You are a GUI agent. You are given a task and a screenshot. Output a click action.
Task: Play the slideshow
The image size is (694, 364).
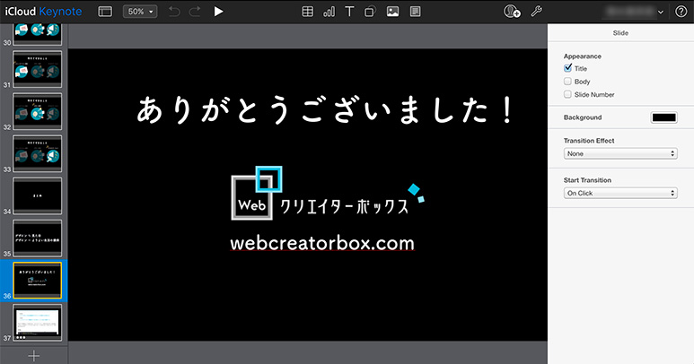coord(218,12)
